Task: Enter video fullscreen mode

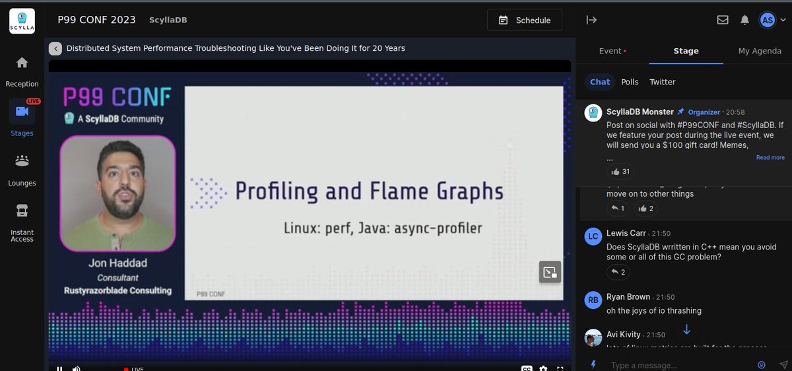Action: pyautogui.click(x=560, y=368)
